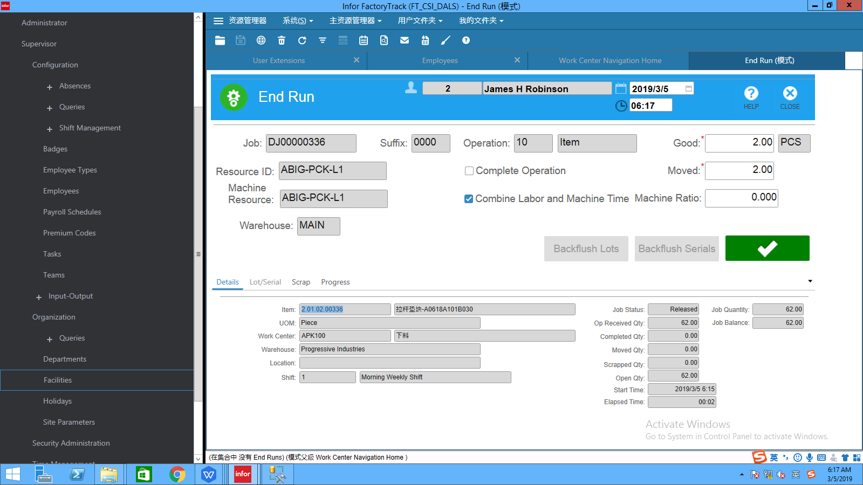Open the tab overflow arrow beside Progress
The height and width of the screenshot is (485, 863).
point(810,281)
